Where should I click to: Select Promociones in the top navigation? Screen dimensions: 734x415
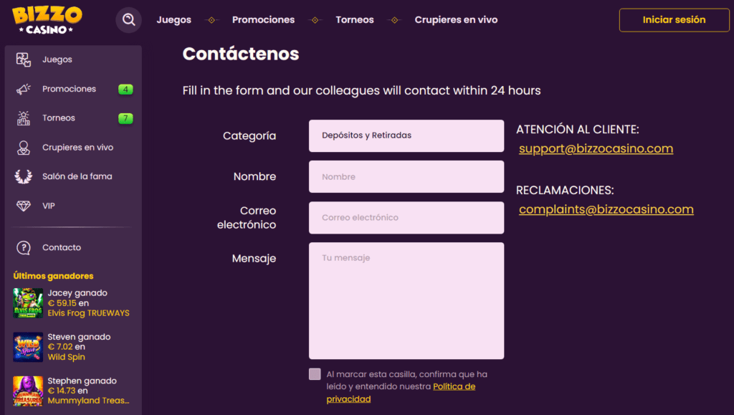click(263, 20)
